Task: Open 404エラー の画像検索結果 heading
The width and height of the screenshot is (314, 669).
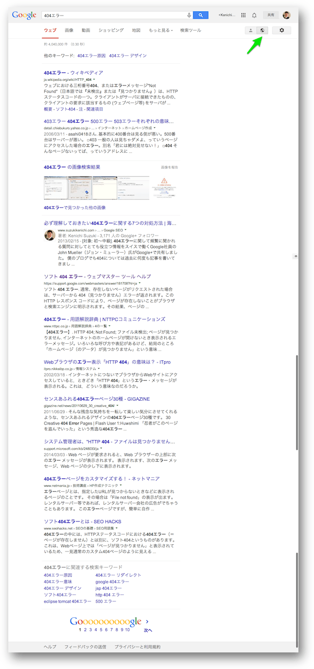Action: point(72,167)
